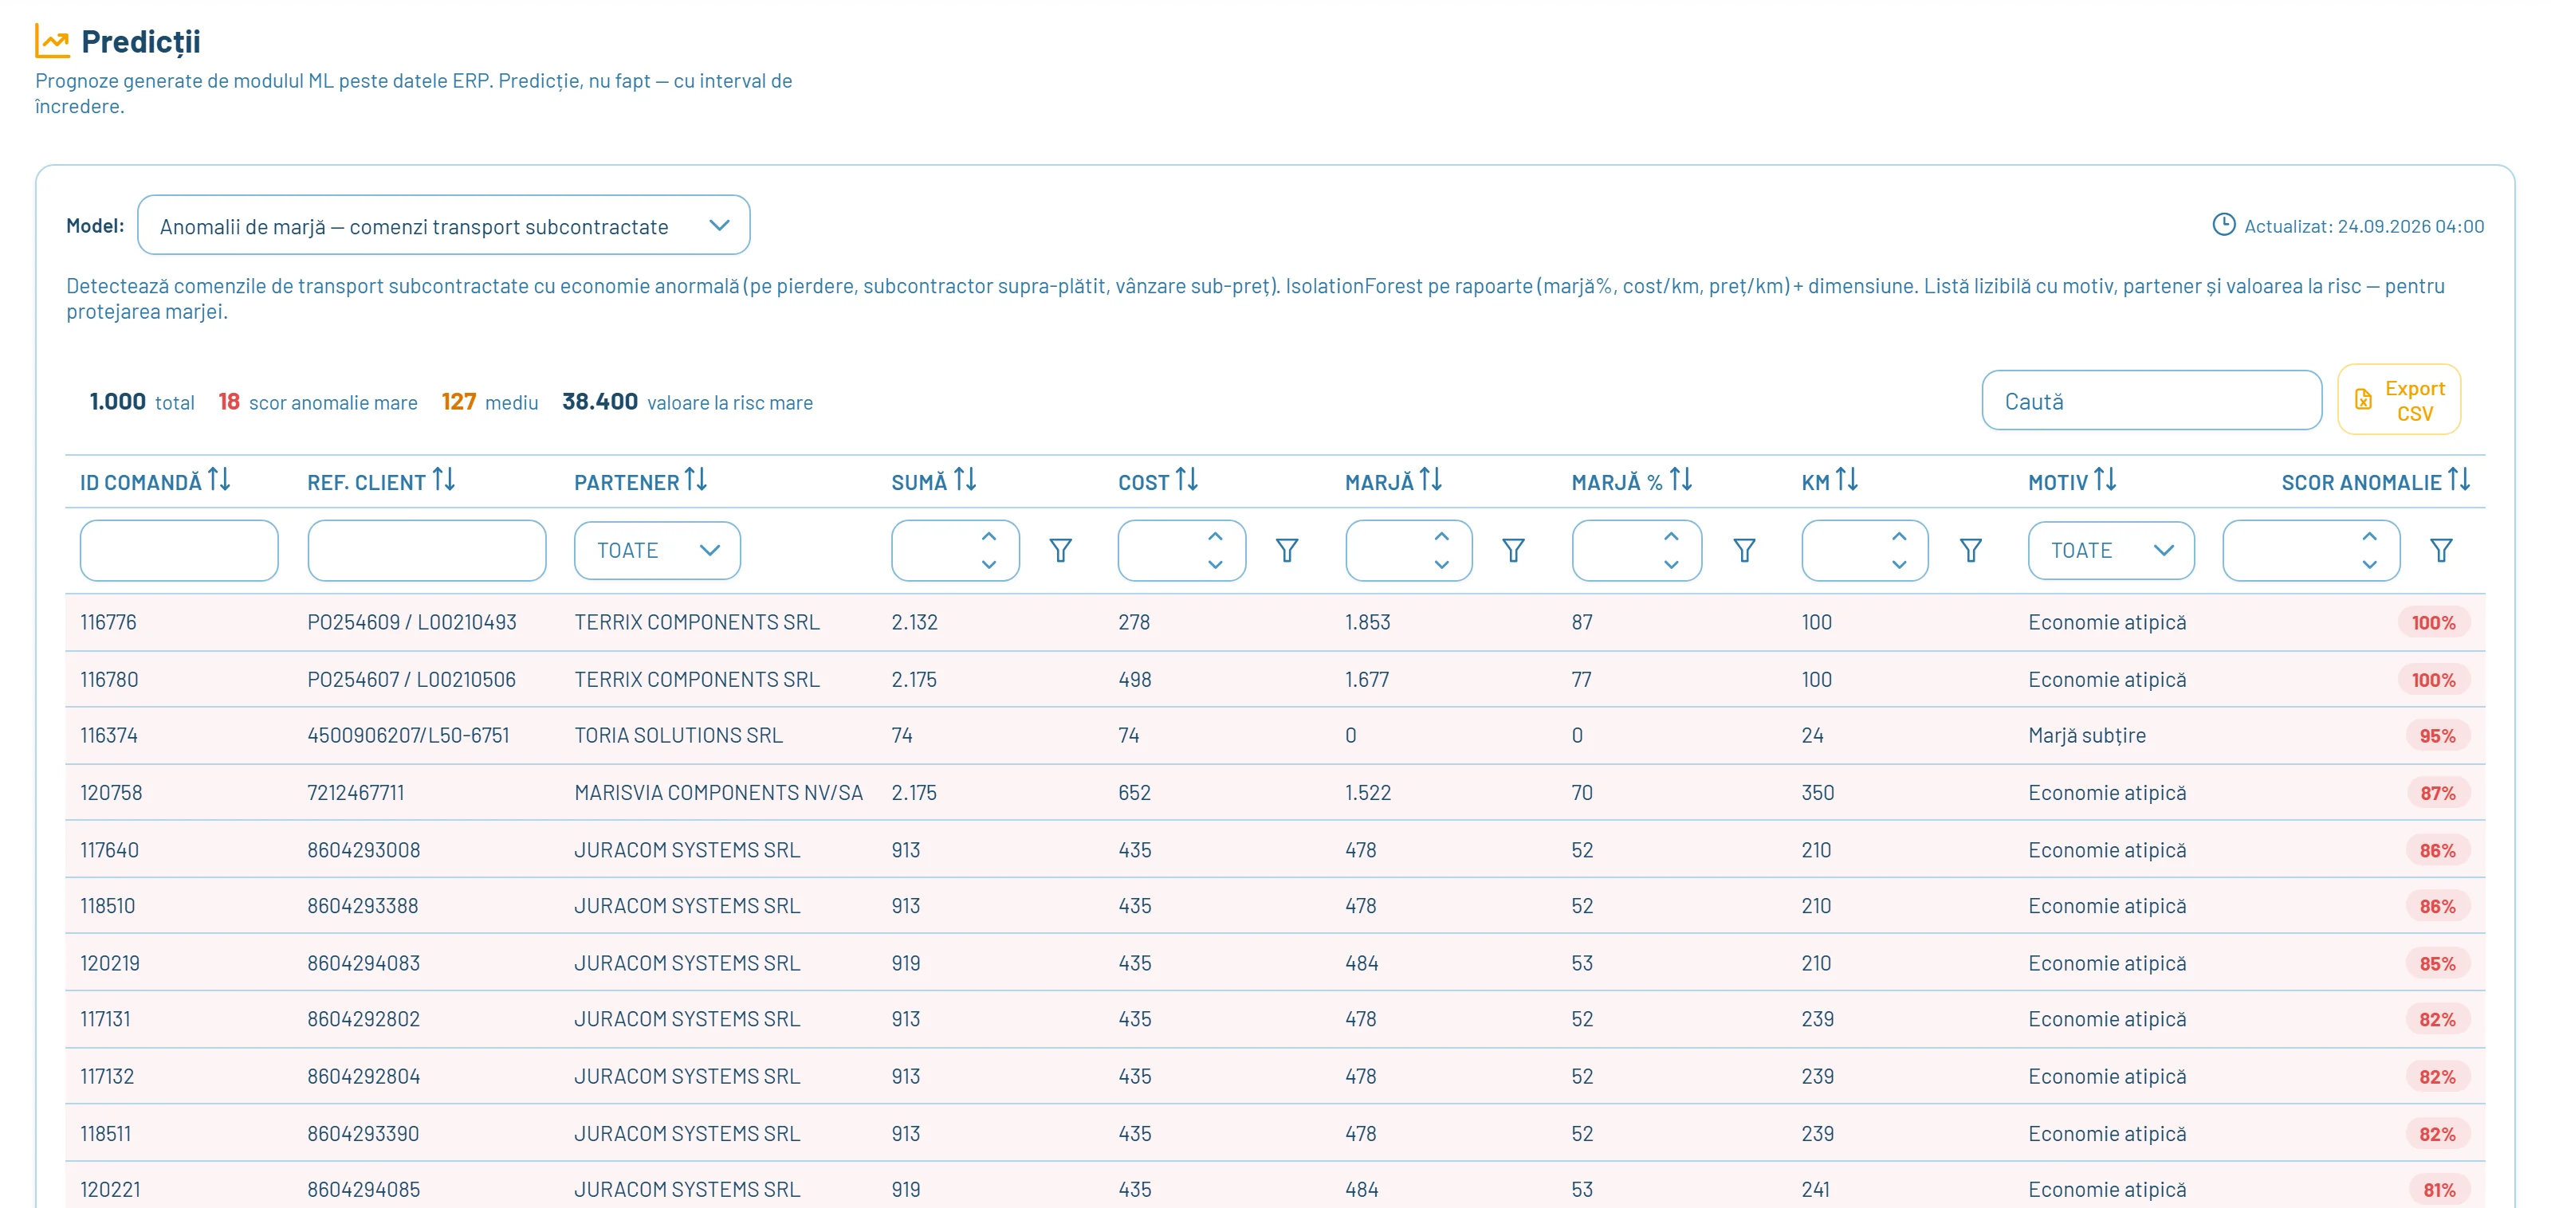
Task: Open the MARJĂ % filter funnel icon
Action: (1745, 551)
